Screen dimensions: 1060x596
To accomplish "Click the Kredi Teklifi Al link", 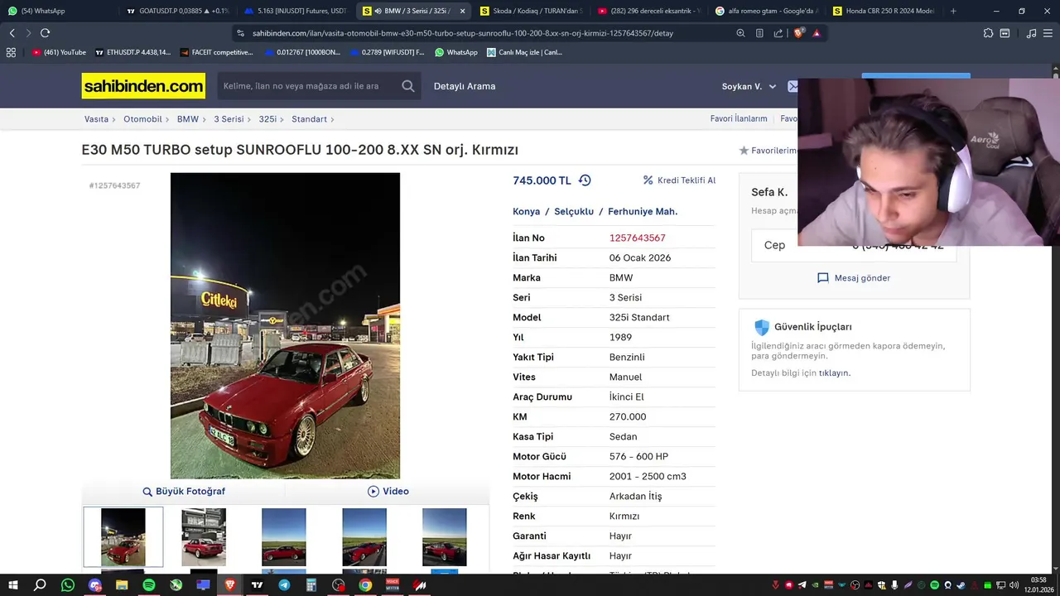I will pyautogui.click(x=679, y=180).
